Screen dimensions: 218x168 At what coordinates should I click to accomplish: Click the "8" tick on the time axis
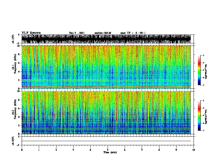click(x=159, y=150)
